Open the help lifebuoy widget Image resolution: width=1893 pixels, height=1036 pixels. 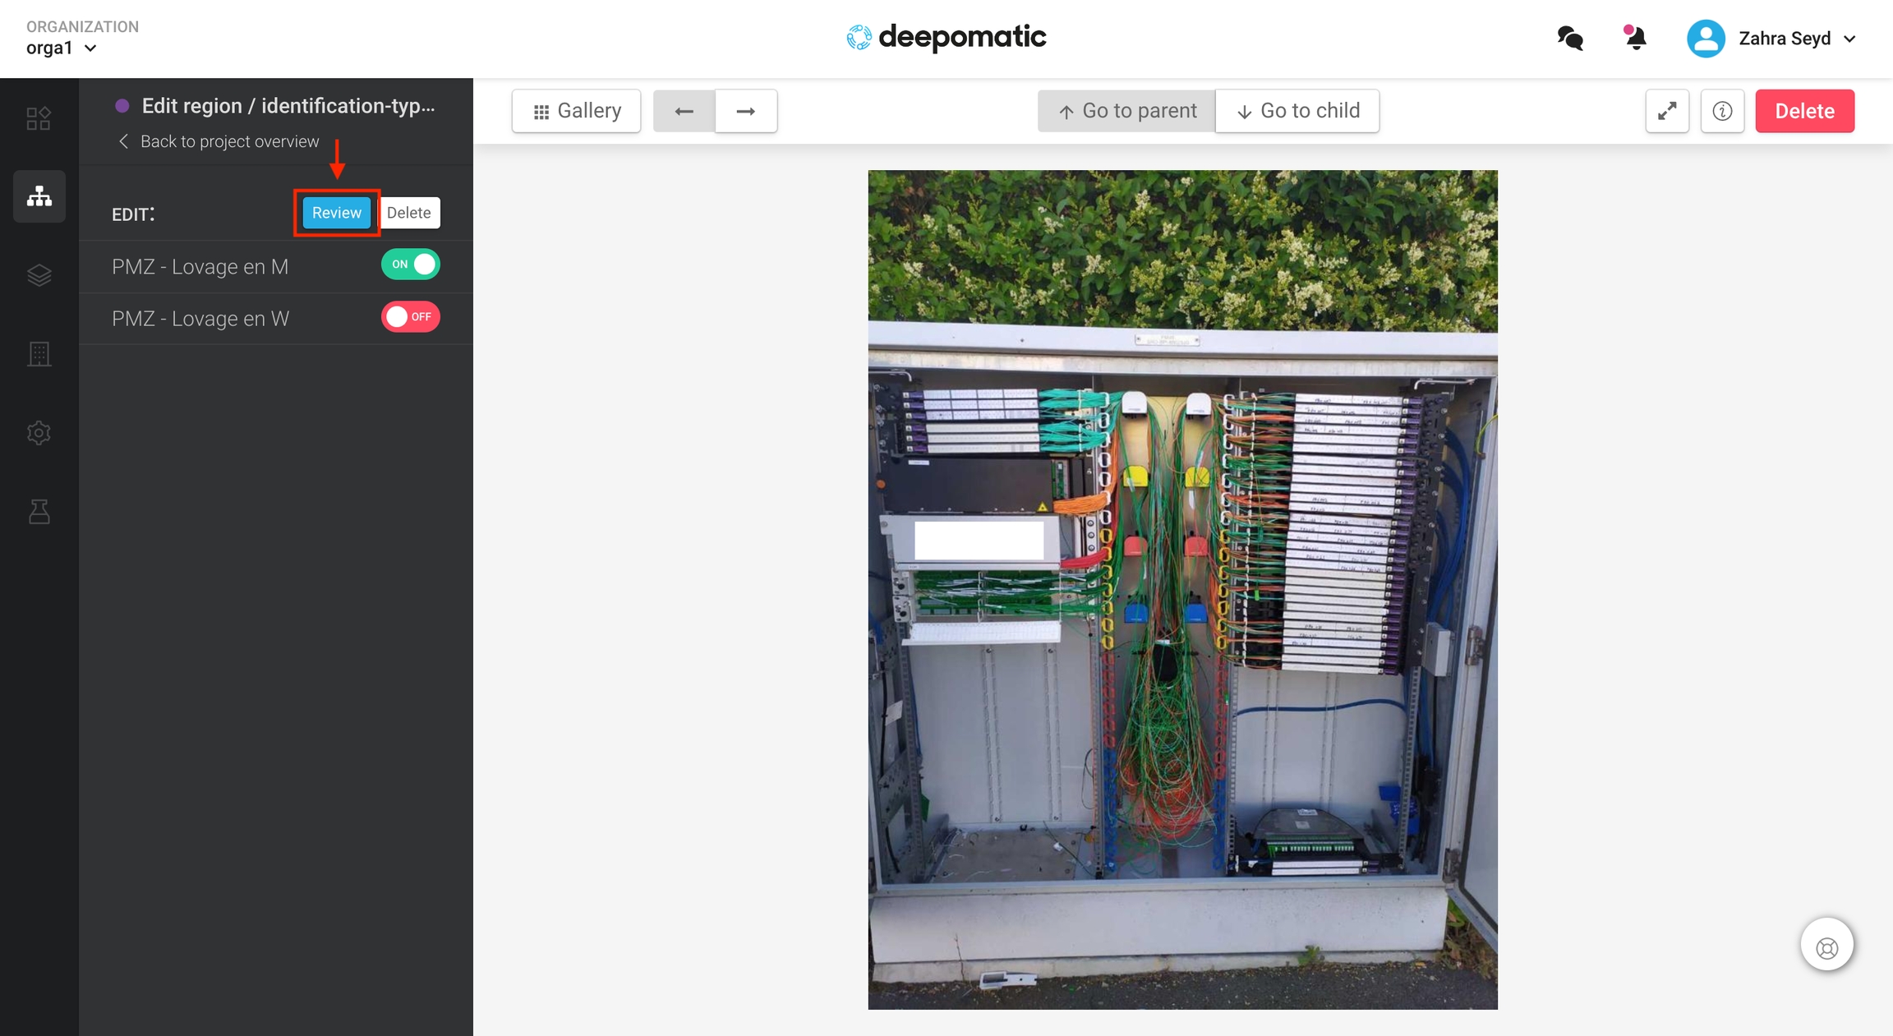point(1826,947)
